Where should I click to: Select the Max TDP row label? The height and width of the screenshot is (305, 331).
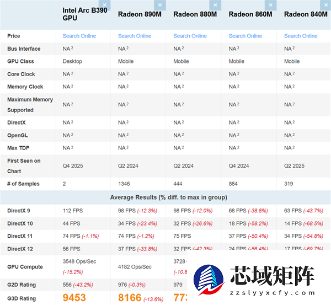[18, 148]
